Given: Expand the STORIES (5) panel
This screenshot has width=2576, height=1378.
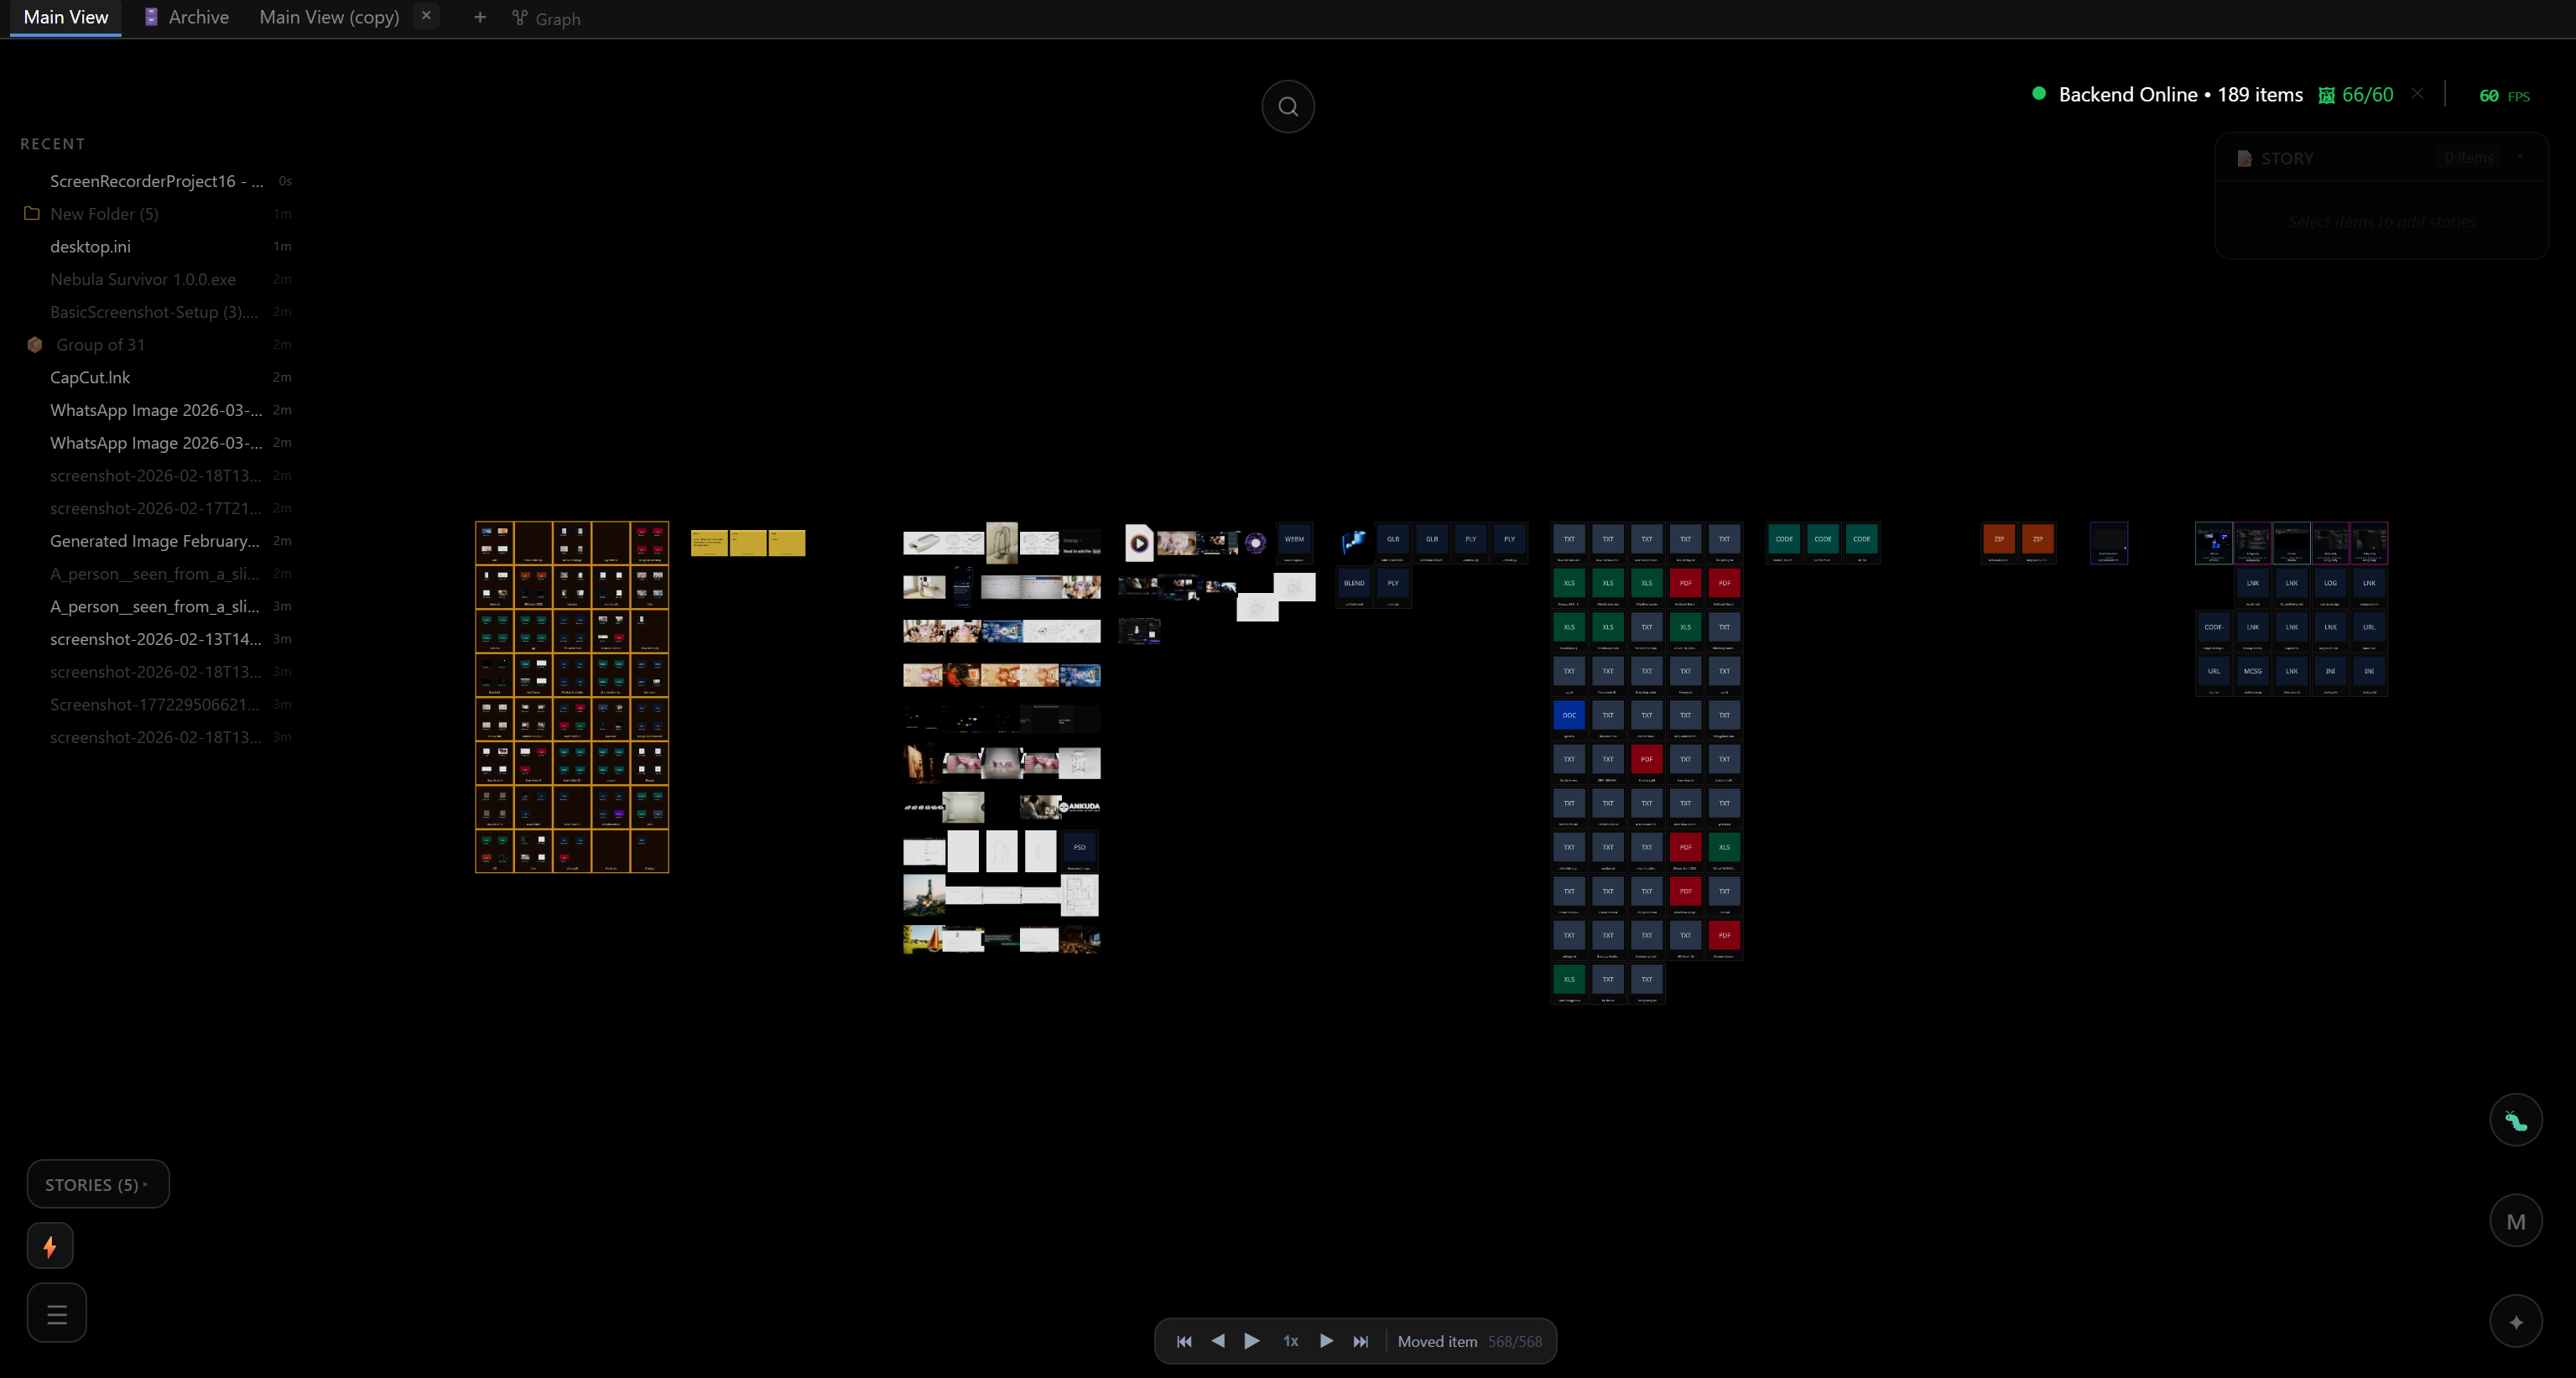Looking at the screenshot, I should tap(97, 1184).
